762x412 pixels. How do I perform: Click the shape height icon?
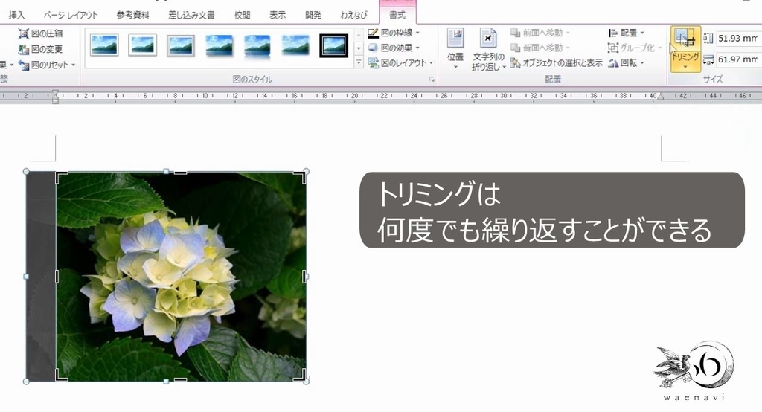708,38
